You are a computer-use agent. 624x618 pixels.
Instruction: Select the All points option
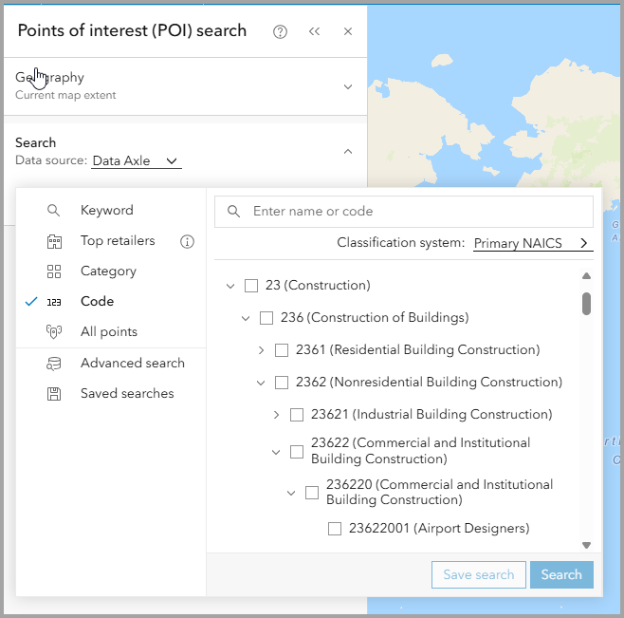pyautogui.click(x=108, y=332)
